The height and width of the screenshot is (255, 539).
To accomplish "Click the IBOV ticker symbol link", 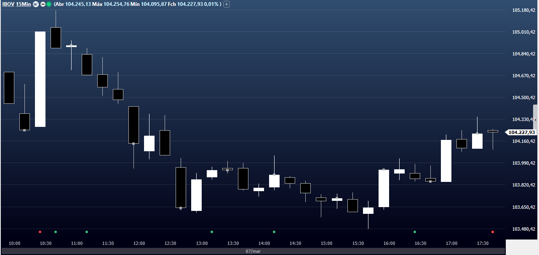I will [x=8, y=4].
